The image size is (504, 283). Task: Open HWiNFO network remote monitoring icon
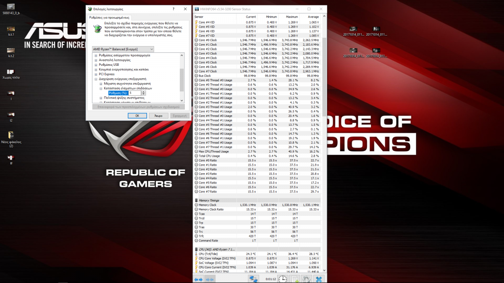[x=253, y=279]
